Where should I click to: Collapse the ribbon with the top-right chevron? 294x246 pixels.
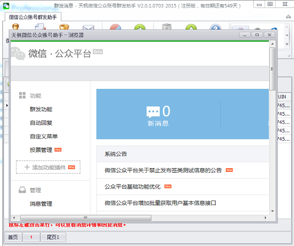pos(288,17)
